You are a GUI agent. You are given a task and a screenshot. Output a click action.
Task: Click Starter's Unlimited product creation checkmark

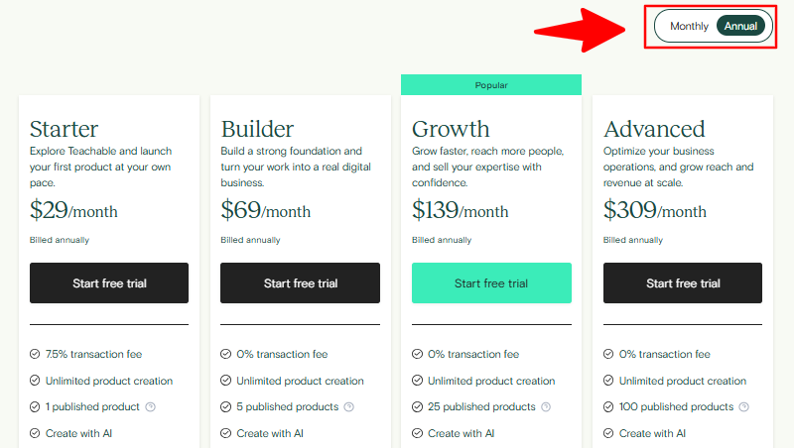35,381
